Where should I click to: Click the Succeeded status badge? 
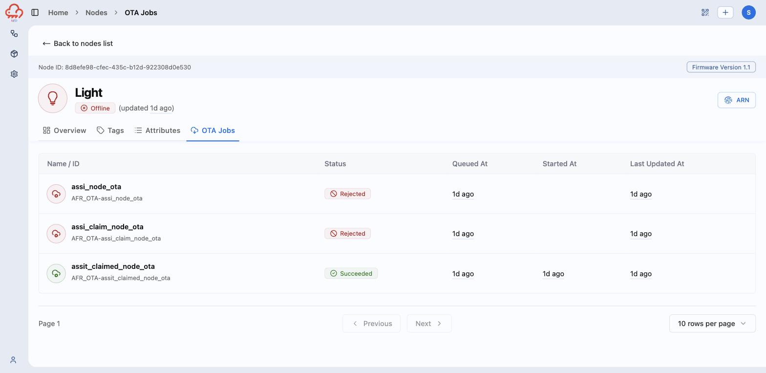[x=351, y=273]
